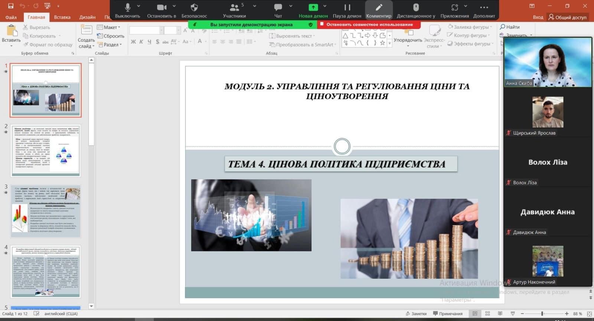Click the Save icon in quick access toolbar

point(11,6)
